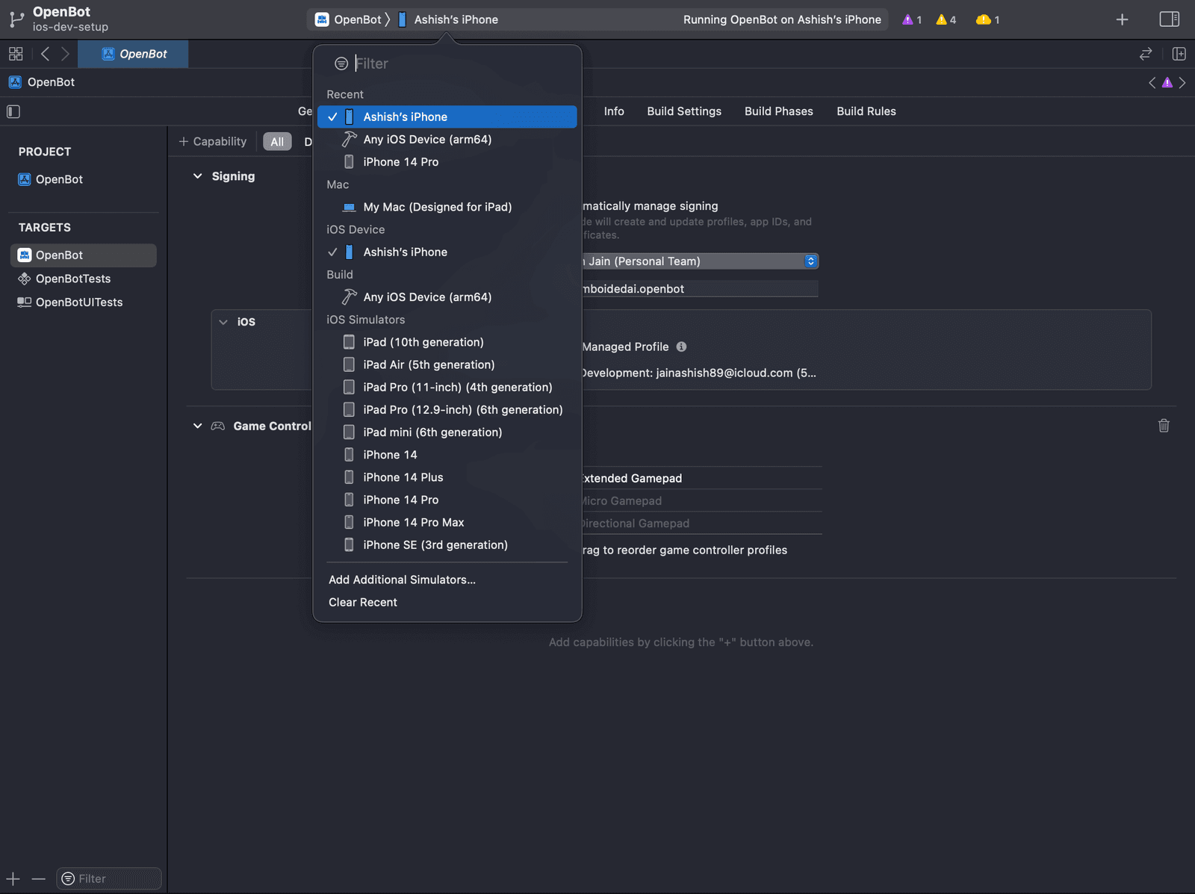Click Clear Recent

[363, 602]
